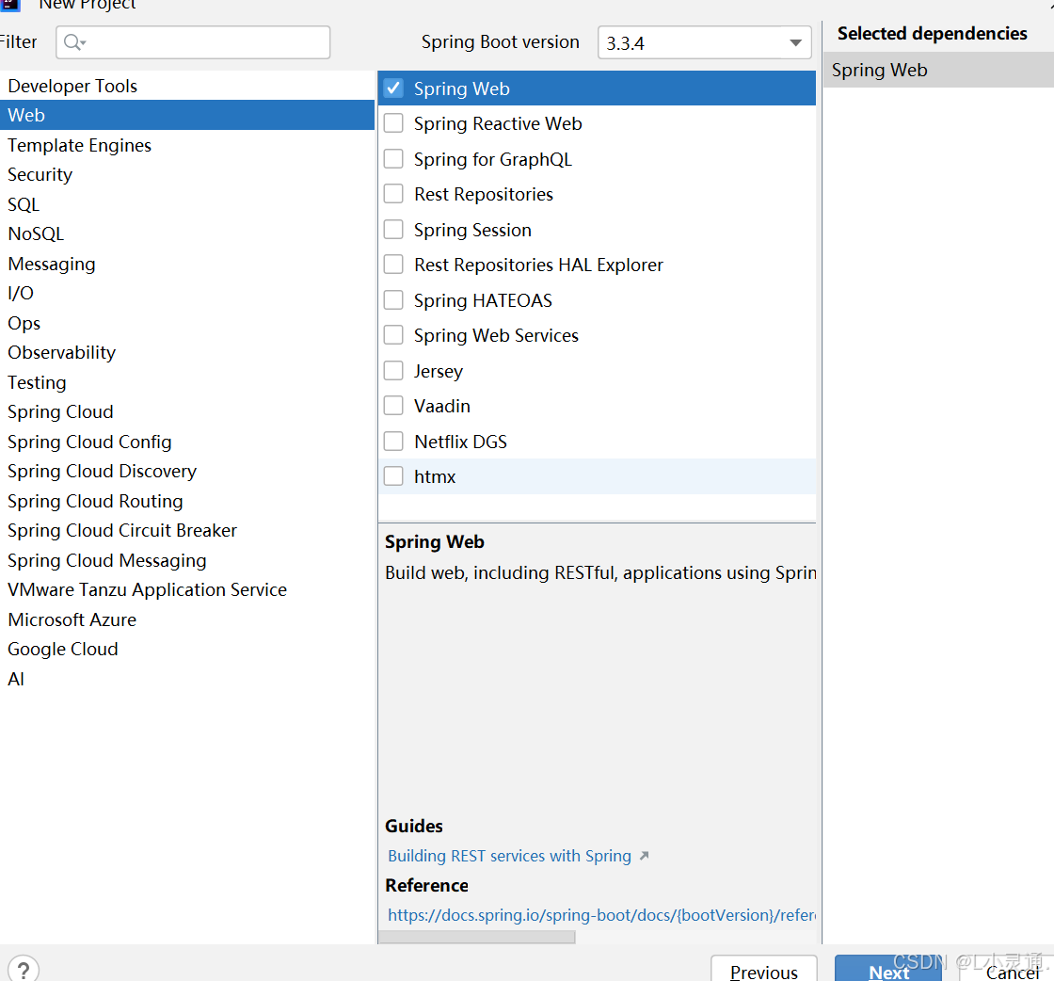Image resolution: width=1054 pixels, height=981 pixels.
Task: Click the Previous button
Action: [764, 969]
